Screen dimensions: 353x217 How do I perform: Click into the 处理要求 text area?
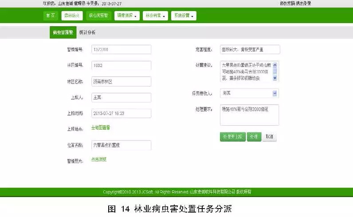249,115
